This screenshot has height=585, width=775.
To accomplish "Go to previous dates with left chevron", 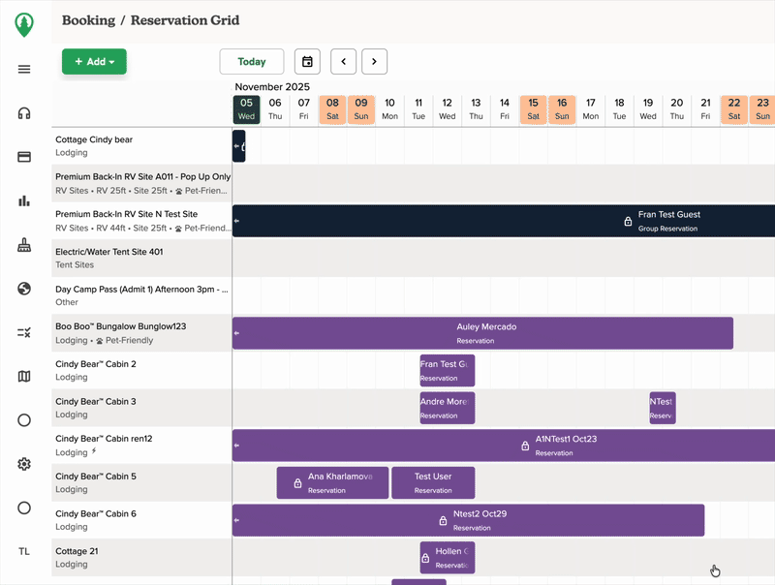I will [x=343, y=62].
